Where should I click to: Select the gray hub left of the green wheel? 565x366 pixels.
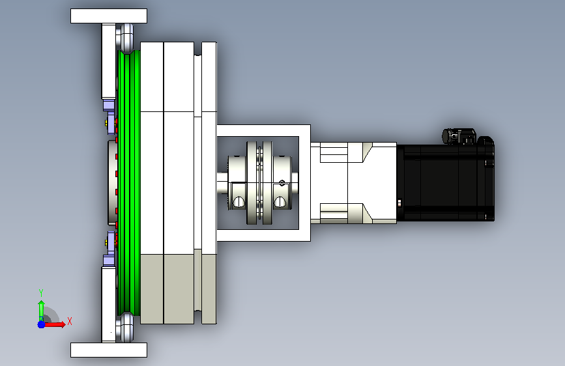click(x=112, y=183)
